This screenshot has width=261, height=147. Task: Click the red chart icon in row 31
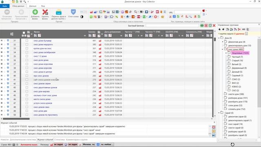coord(100,41)
